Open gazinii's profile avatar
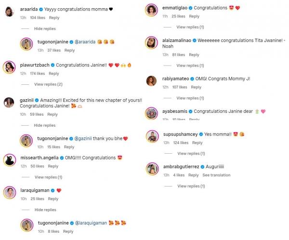 pos(9,103)
